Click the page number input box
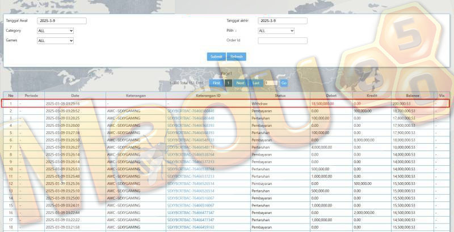 tap(271, 83)
